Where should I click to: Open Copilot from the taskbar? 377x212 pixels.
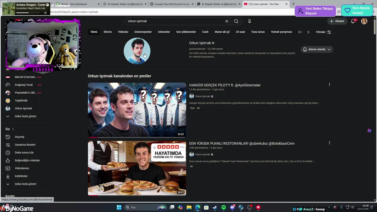[180, 207]
